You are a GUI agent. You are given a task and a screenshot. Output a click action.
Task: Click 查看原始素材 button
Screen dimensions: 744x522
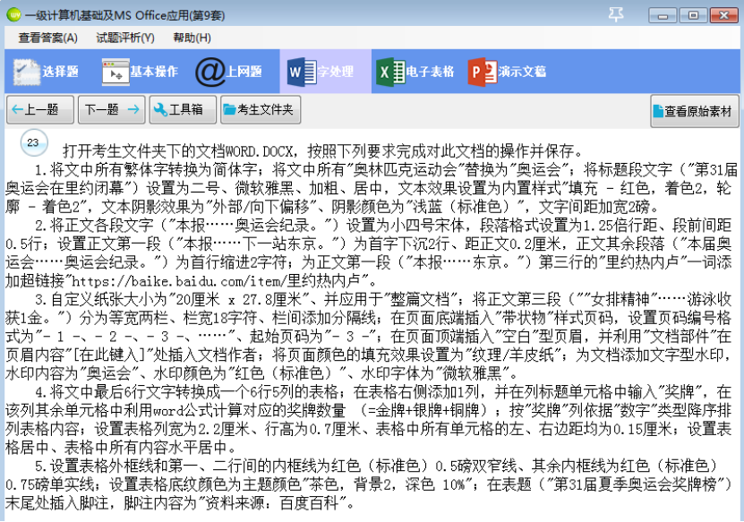(x=695, y=111)
